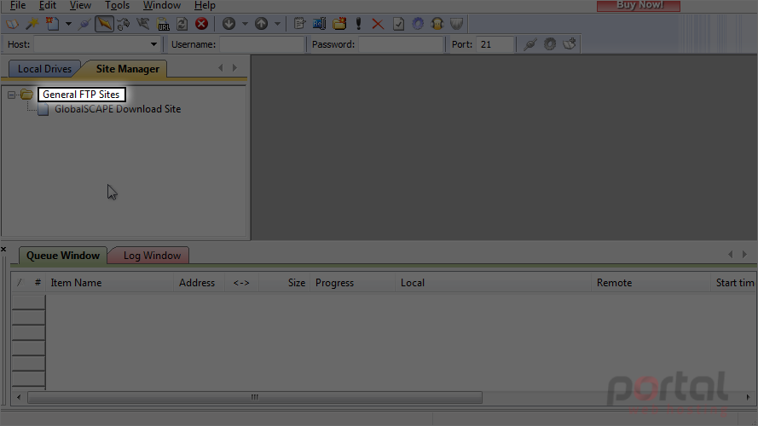Click the Rename icon
Screen dimensions: 758x426
coord(319,24)
